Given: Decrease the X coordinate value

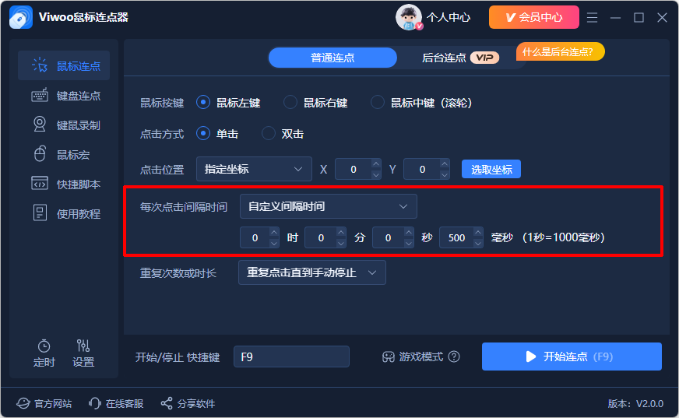Looking at the screenshot, I should click(376, 174).
